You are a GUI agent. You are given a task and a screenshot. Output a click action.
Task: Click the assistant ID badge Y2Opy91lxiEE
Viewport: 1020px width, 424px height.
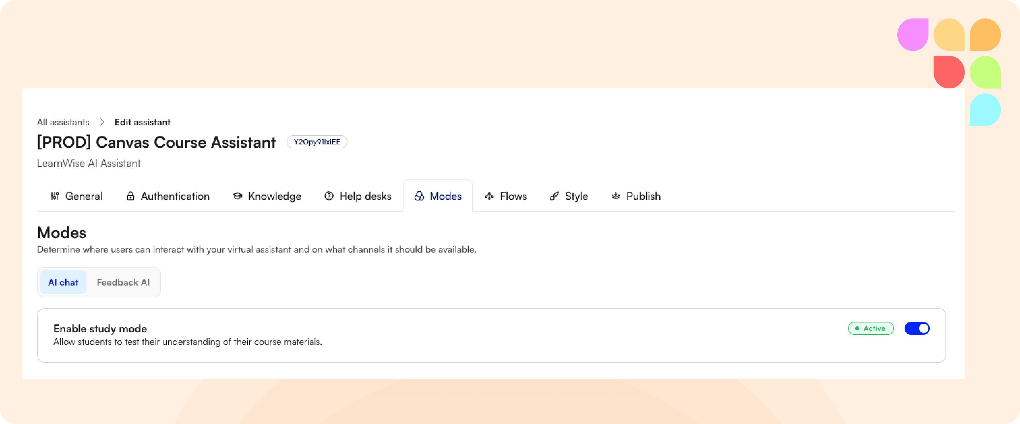coord(317,142)
